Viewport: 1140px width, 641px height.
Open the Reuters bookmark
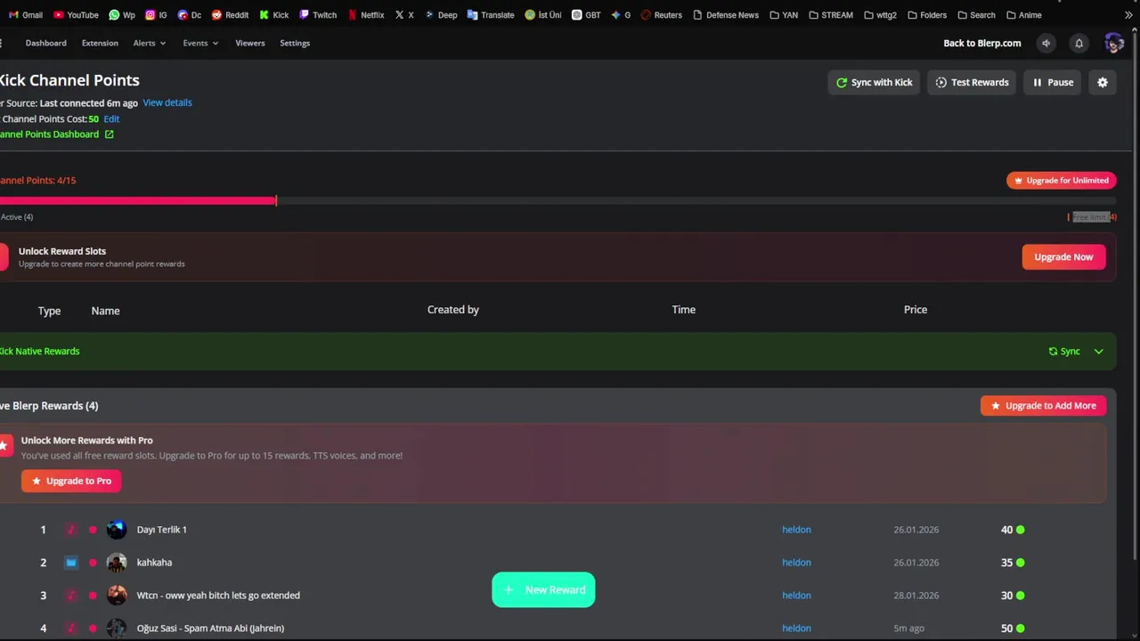pos(661,14)
